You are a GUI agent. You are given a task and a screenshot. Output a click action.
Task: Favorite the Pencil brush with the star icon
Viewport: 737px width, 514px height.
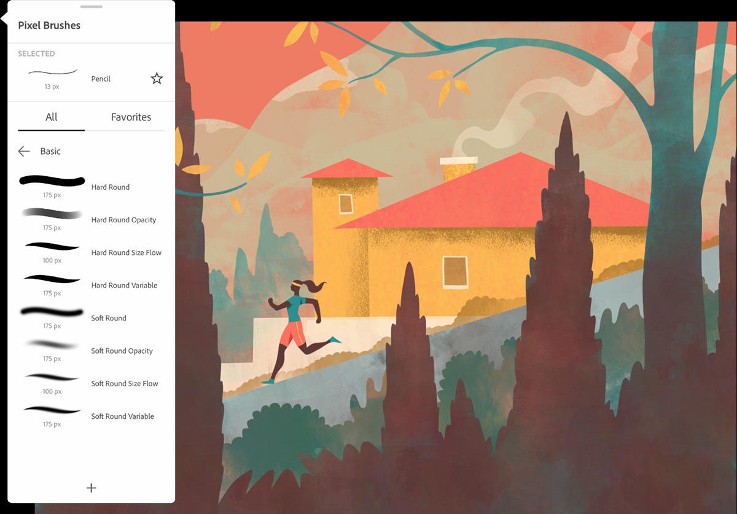(x=157, y=79)
